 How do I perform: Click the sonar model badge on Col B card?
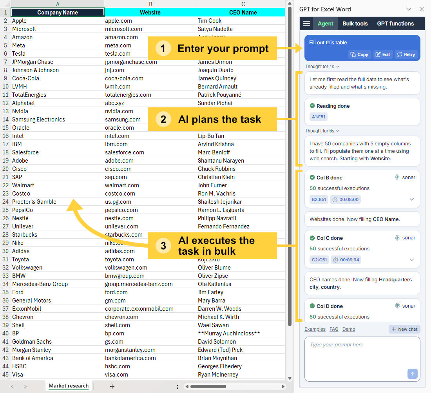(x=405, y=177)
